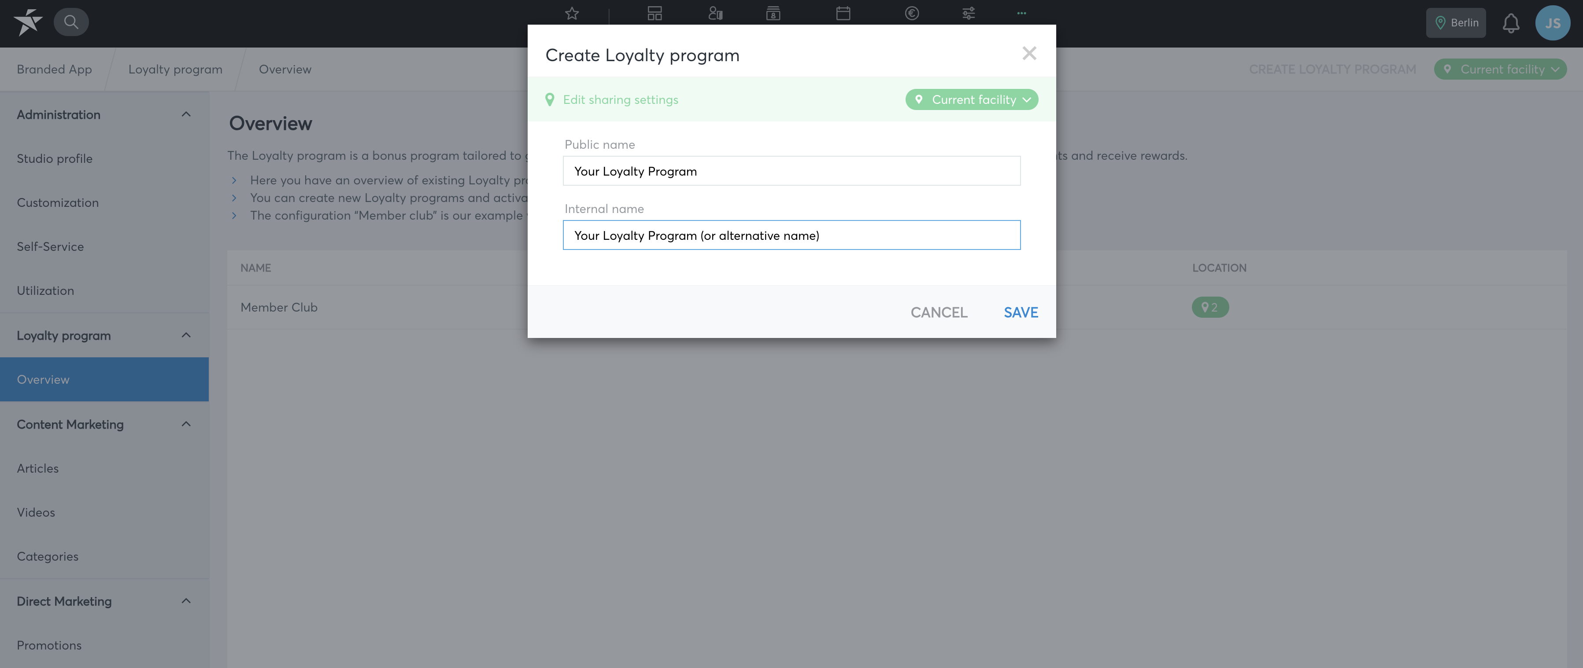Open the calendar icon in top bar
The width and height of the screenshot is (1583, 668).
tap(843, 13)
